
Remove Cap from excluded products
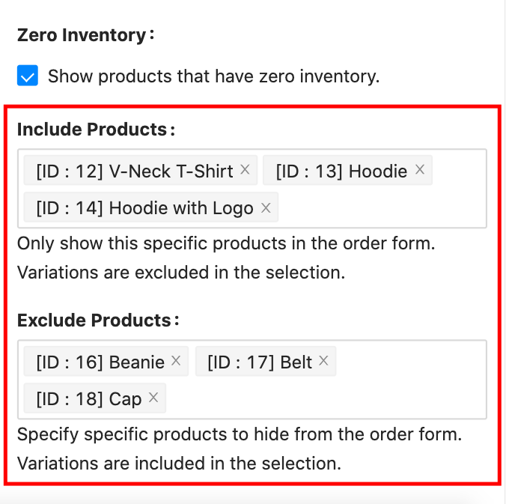153,398
